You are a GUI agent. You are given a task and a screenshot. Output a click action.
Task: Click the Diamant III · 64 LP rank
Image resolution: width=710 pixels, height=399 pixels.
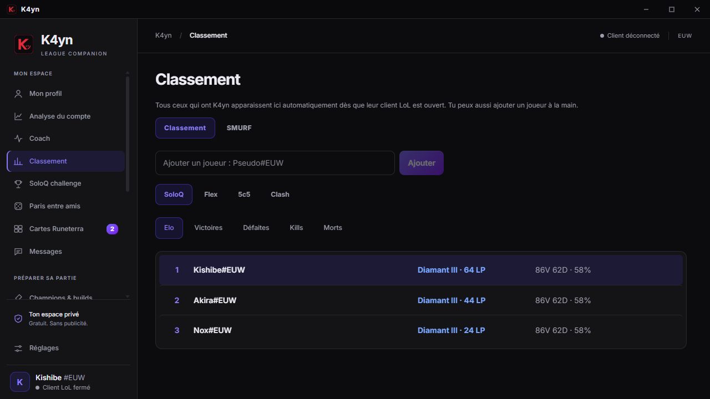point(452,270)
